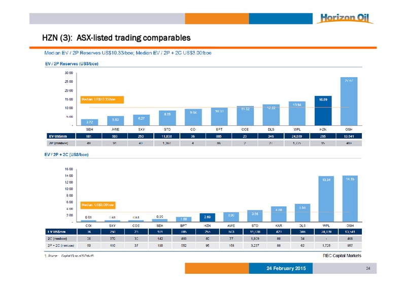The image size is (406, 287).
Task: Click the 5.53 value on AWE bar
Action: click(x=116, y=119)
